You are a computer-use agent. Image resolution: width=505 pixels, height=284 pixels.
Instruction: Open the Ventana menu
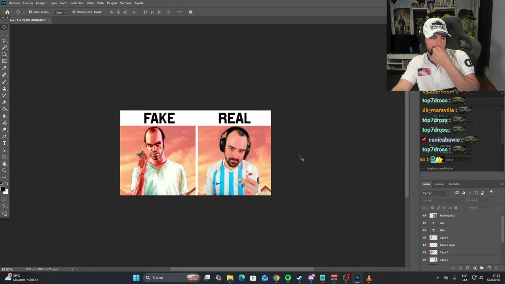[x=125, y=3]
